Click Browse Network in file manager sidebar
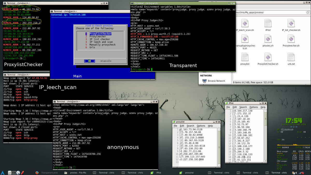This screenshot has height=175, width=311. [216, 81]
